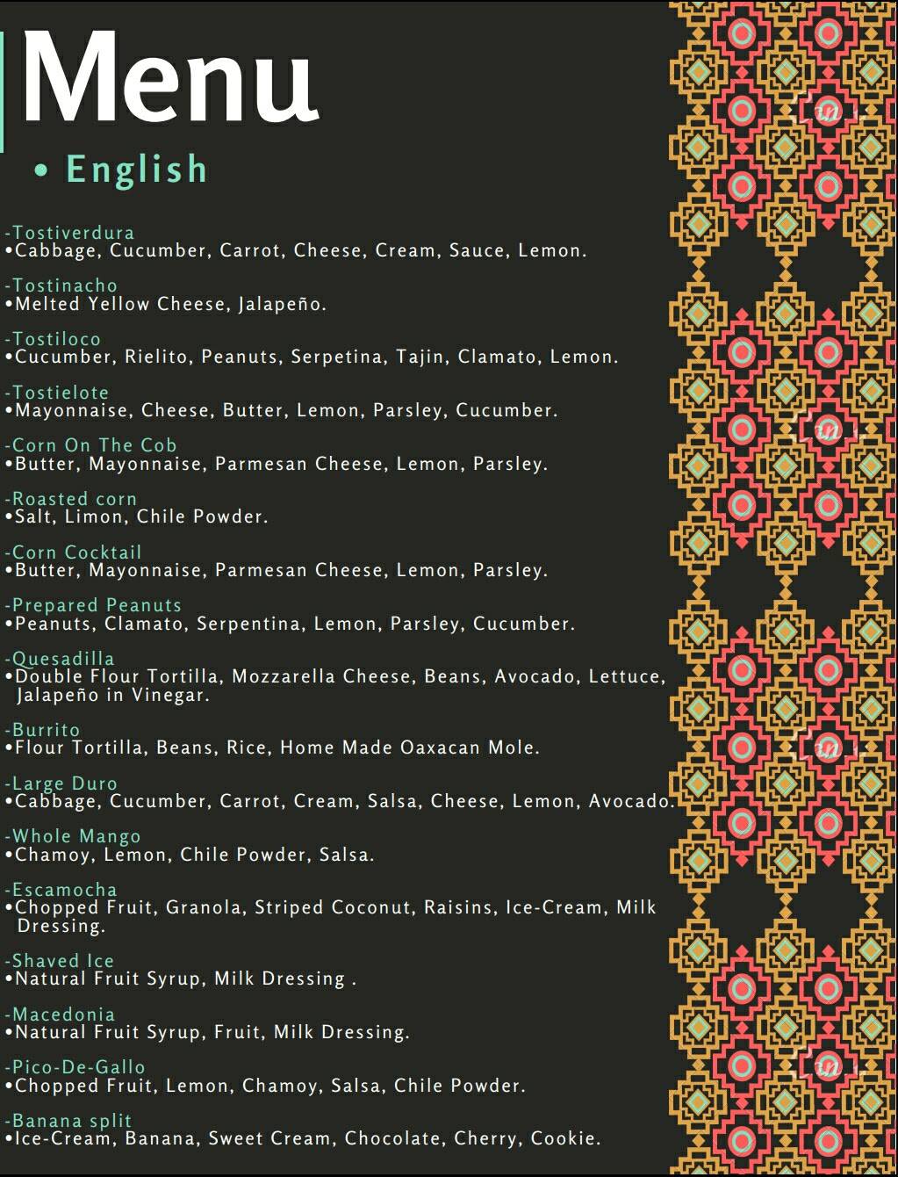
Task: Pick the Corn Cocktail entry
Action: click(75, 552)
